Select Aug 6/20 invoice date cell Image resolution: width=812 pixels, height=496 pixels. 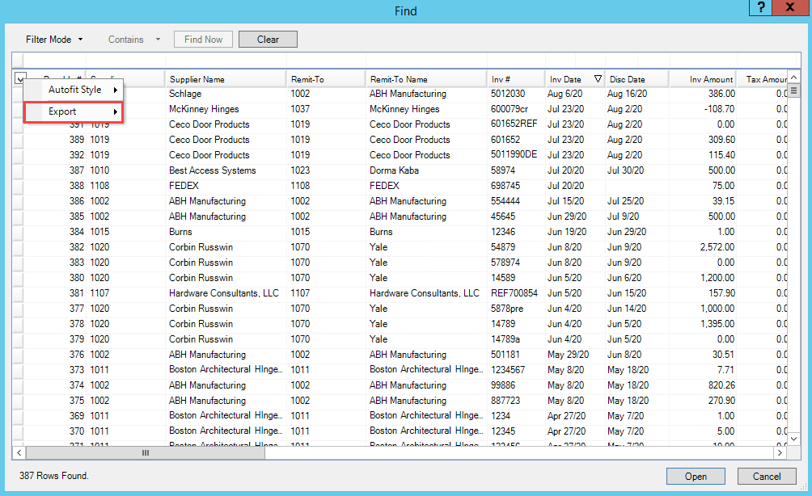click(x=575, y=94)
